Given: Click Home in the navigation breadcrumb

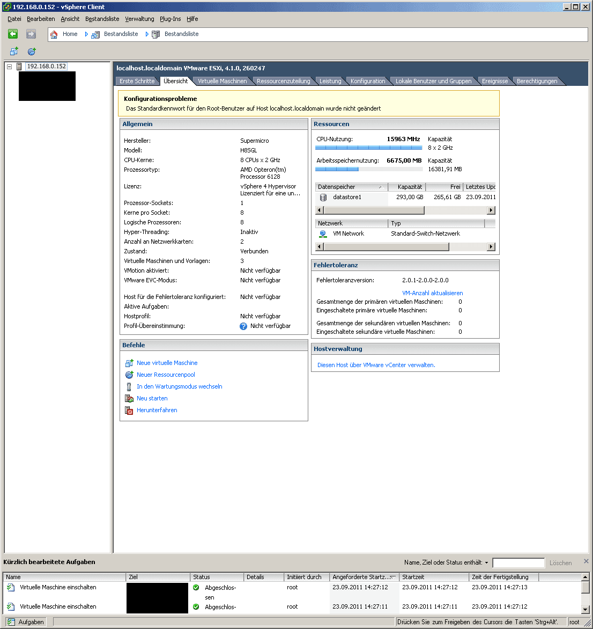Looking at the screenshot, I should pos(70,34).
